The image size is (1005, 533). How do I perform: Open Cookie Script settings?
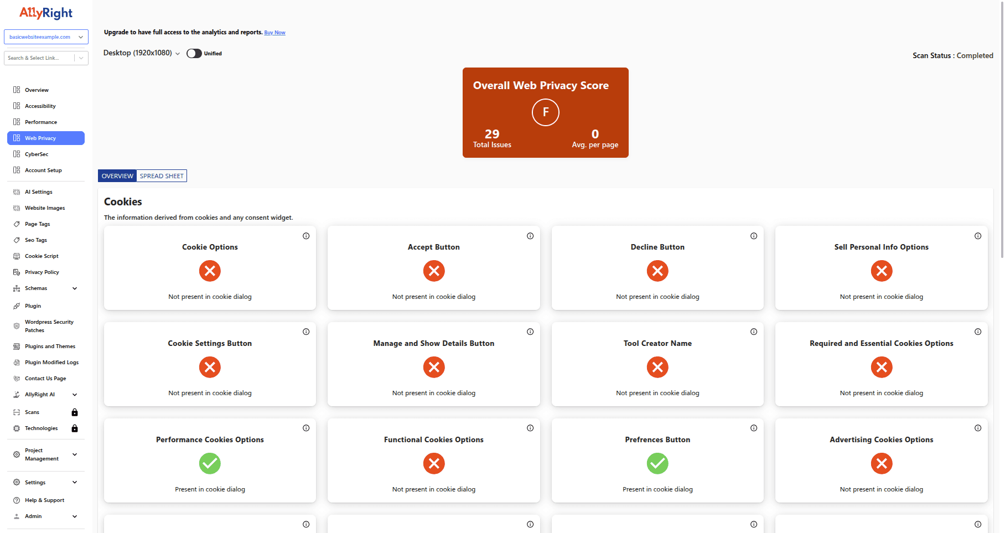[x=42, y=256]
